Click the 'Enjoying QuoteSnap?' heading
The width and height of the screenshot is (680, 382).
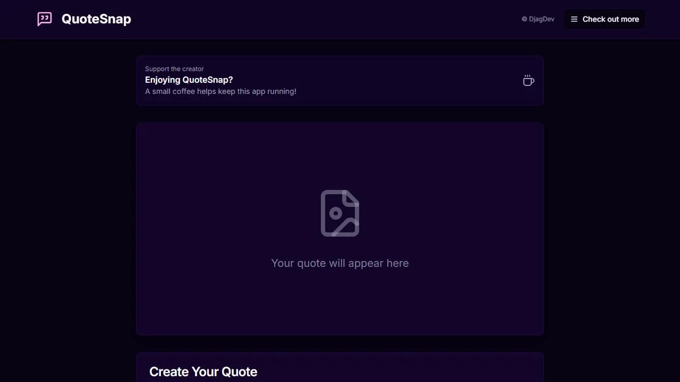189,80
